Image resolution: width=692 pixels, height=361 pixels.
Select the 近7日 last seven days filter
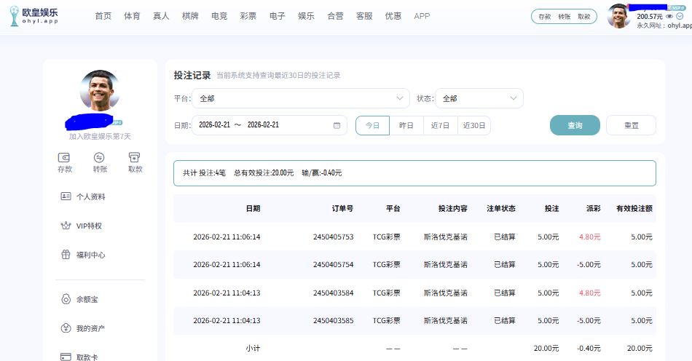[x=440, y=125]
